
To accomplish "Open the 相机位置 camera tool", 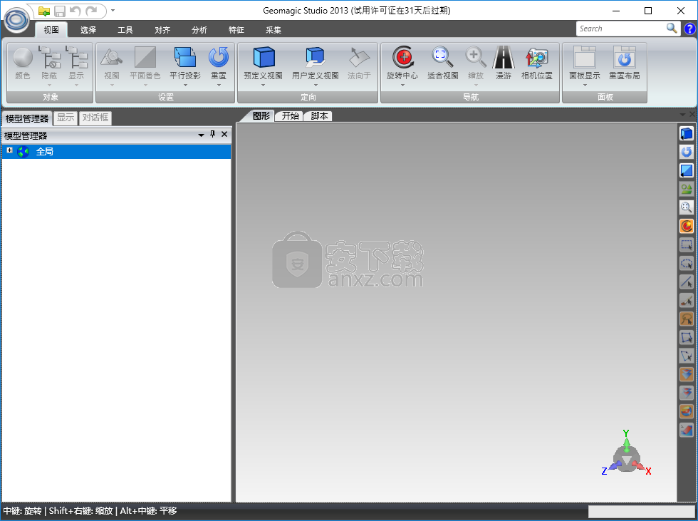I will click(537, 63).
